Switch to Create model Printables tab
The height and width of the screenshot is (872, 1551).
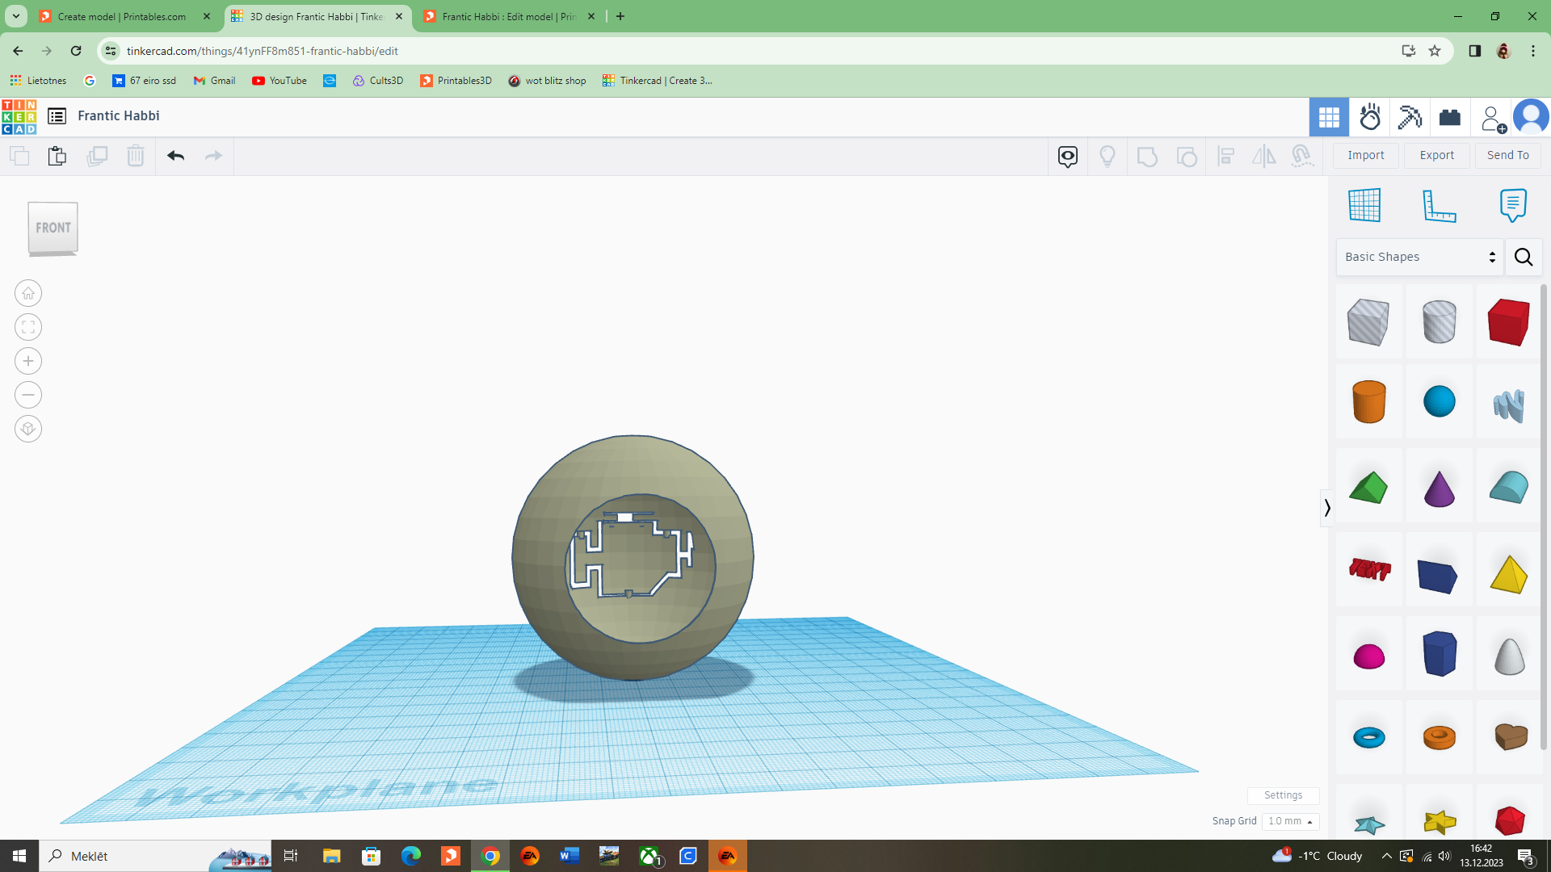click(121, 16)
